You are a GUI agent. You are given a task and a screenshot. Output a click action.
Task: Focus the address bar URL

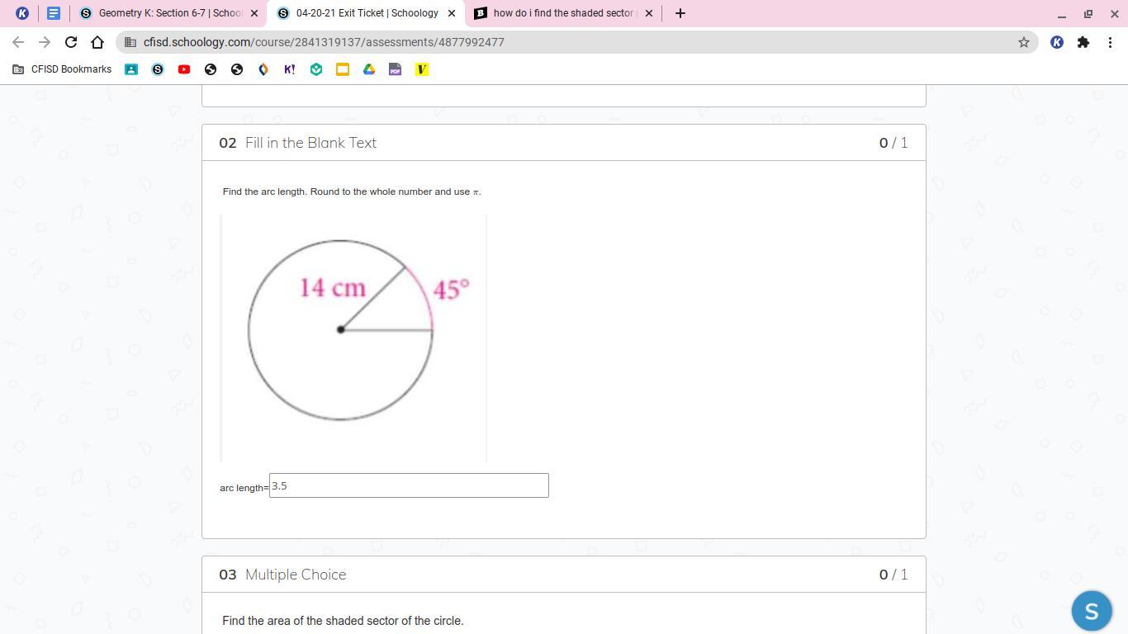click(x=324, y=42)
